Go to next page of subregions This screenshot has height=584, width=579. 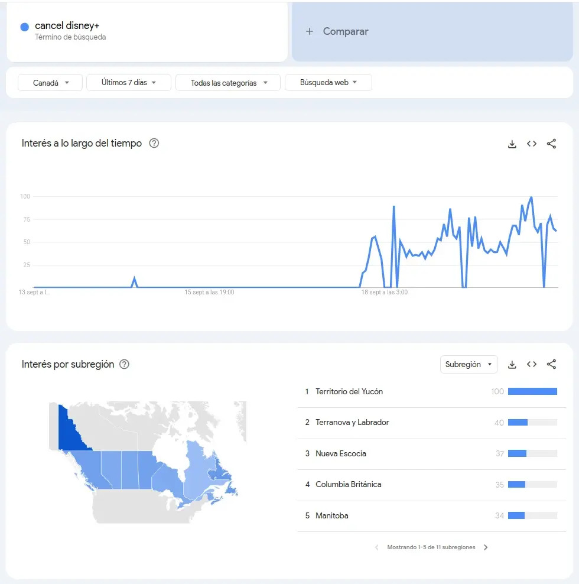point(486,547)
